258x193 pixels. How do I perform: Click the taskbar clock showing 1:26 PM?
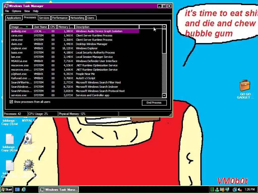249,189
